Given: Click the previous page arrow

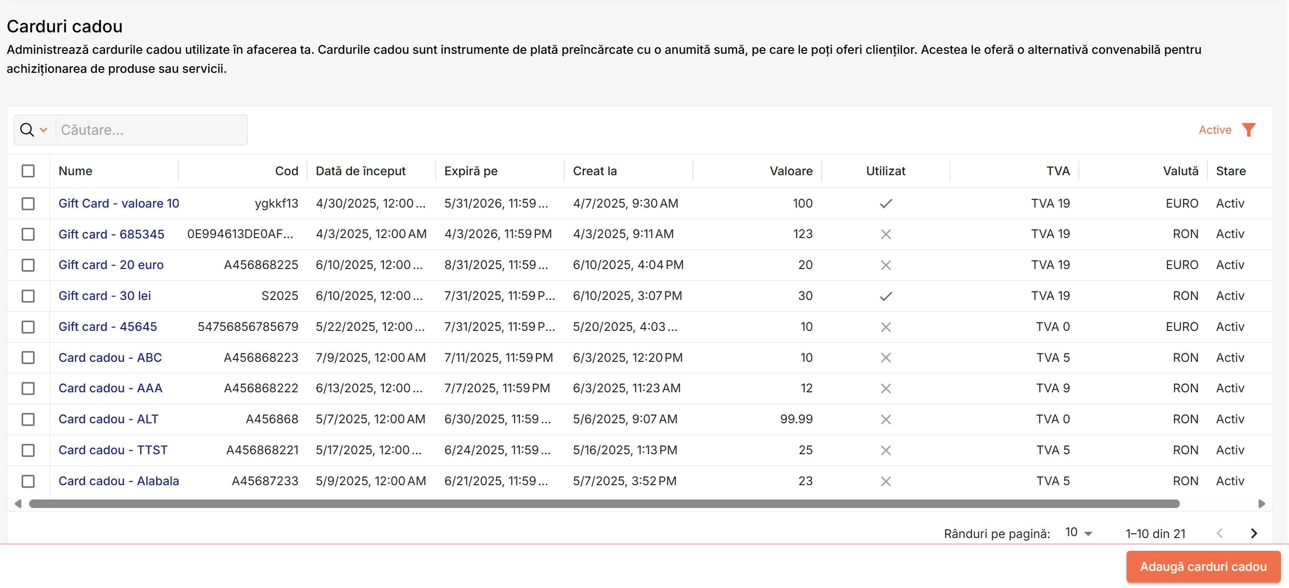Looking at the screenshot, I should pos(1219,534).
